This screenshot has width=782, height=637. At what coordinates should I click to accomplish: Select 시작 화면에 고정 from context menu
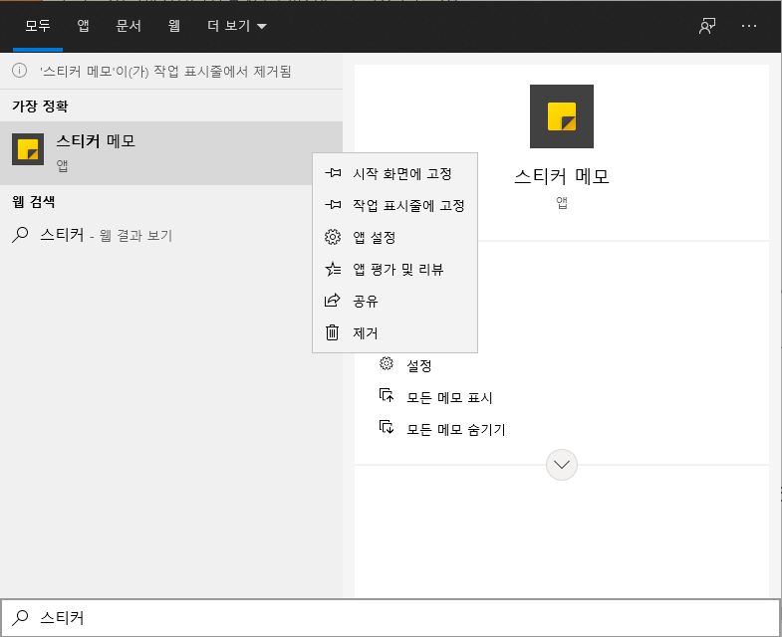point(394,173)
